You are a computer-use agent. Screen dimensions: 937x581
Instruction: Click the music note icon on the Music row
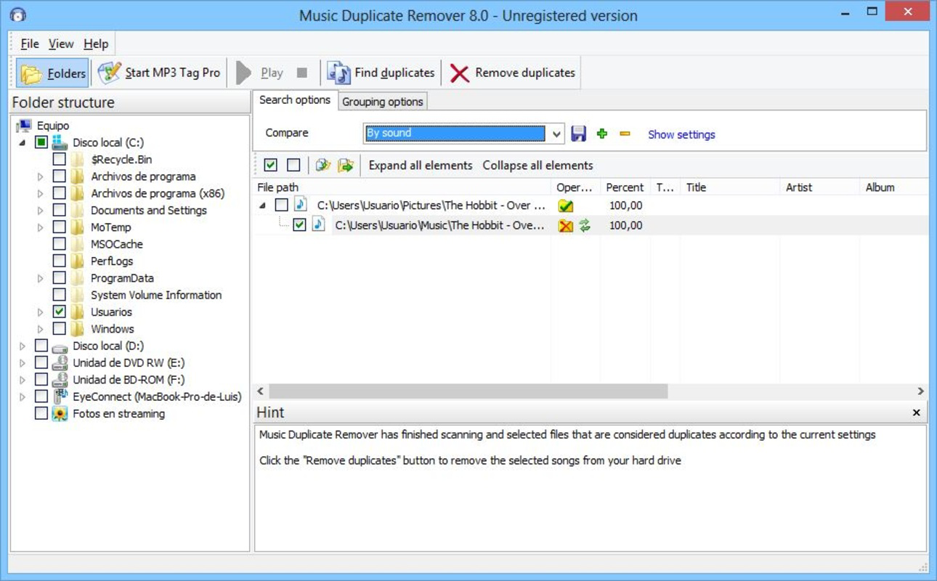318,225
